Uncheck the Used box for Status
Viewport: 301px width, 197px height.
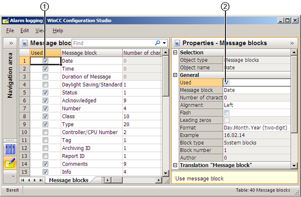pyautogui.click(x=45, y=93)
